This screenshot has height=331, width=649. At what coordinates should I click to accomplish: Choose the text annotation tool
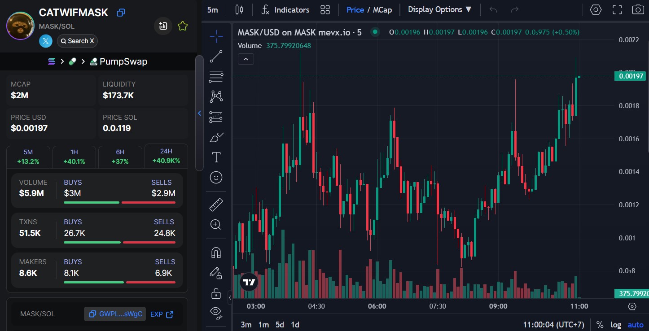pos(216,157)
